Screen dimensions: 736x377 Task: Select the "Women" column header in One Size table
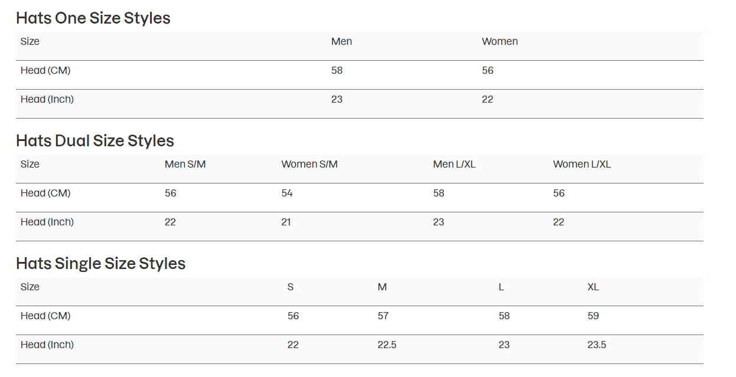tap(500, 41)
